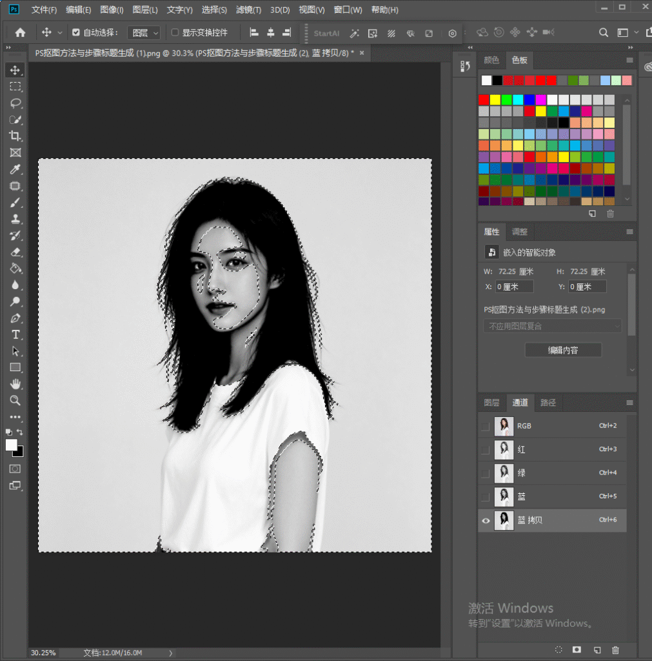Image resolution: width=652 pixels, height=661 pixels.
Task: Activate the Brush tool
Action: [15, 202]
